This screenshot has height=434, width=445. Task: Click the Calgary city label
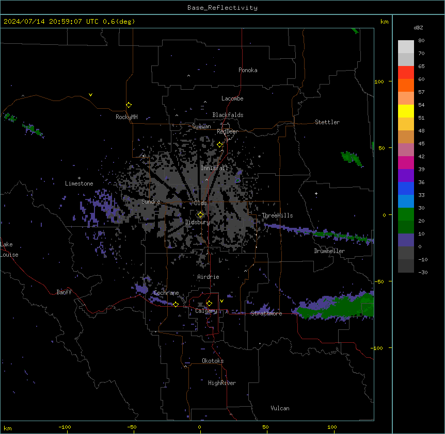coord(206,311)
